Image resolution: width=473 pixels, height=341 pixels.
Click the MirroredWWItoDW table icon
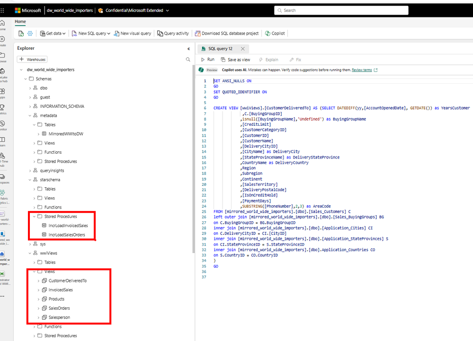[44, 134]
